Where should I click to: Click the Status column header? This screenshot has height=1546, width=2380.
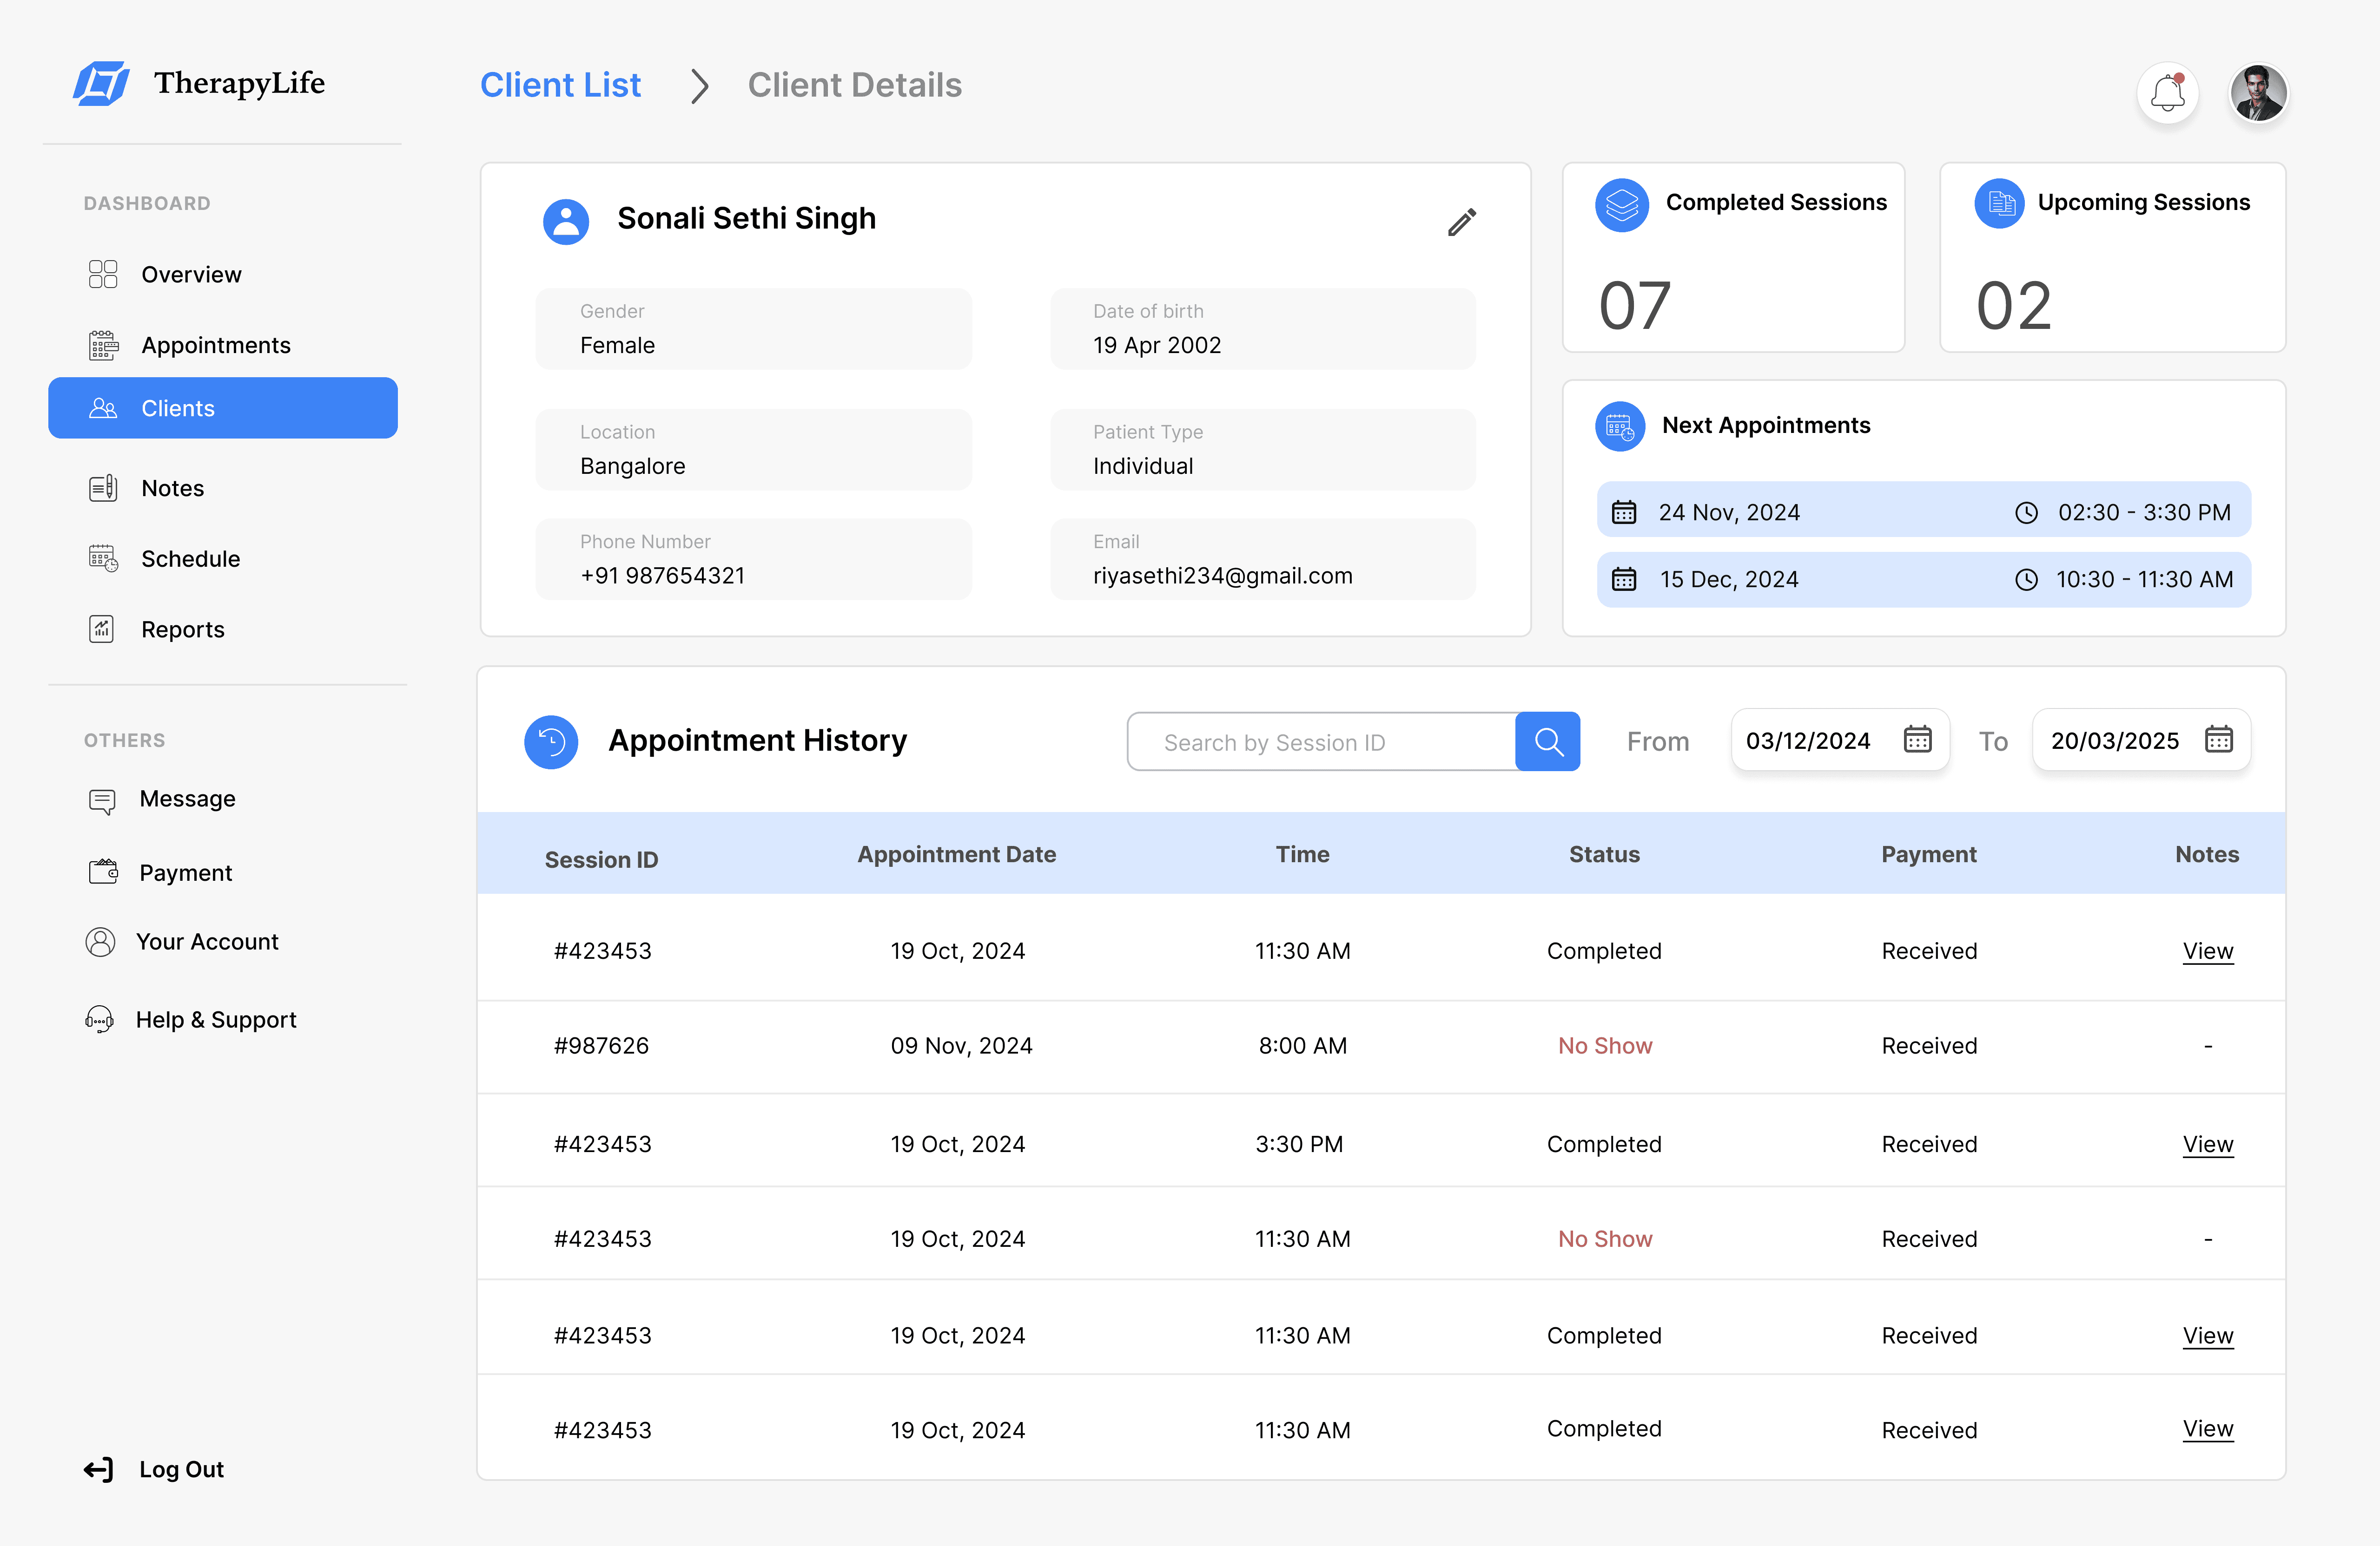coord(1604,854)
